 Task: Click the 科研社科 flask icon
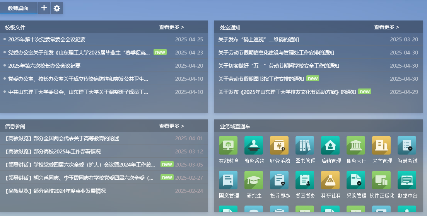[x=330, y=180]
